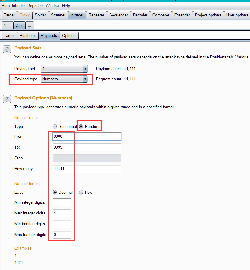Click the How many field

point(87,169)
